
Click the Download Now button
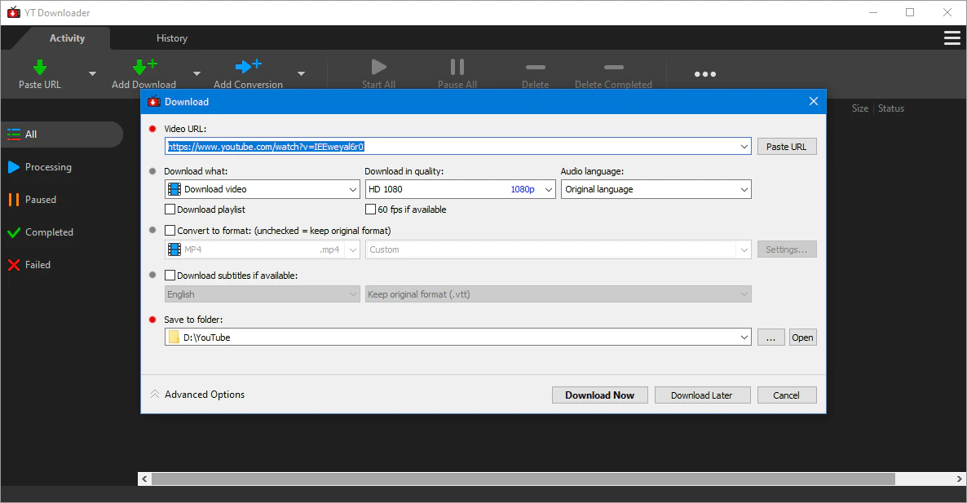(x=599, y=395)
